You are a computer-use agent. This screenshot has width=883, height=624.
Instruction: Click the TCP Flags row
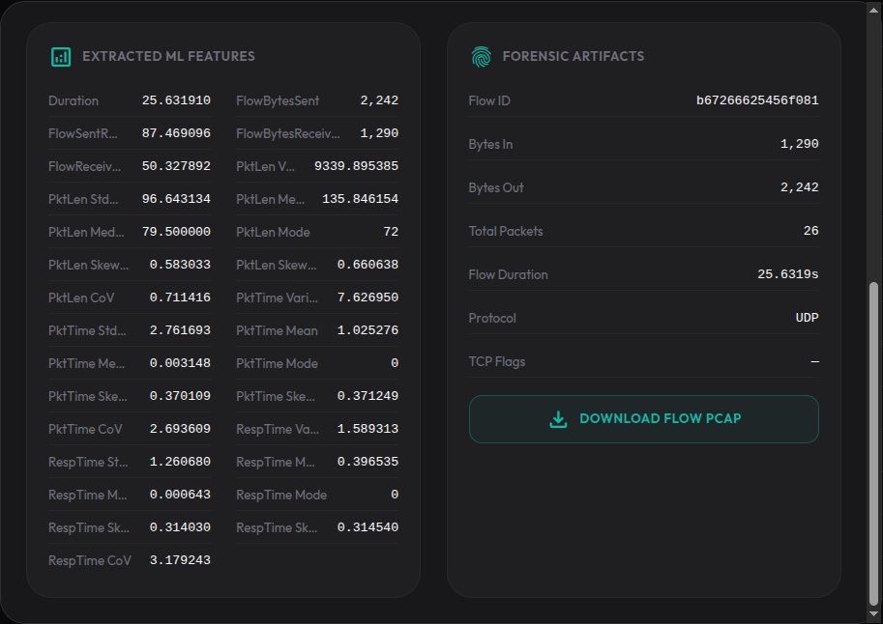click(x=644, y=361)
